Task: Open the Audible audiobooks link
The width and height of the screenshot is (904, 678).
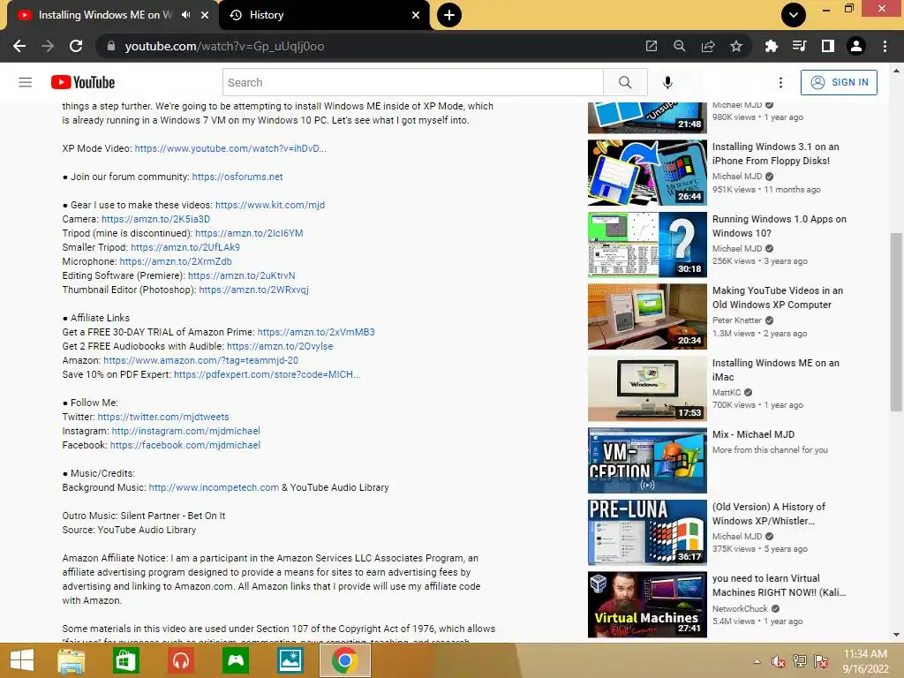Action: pyautogui.click(x=280, y=346)
